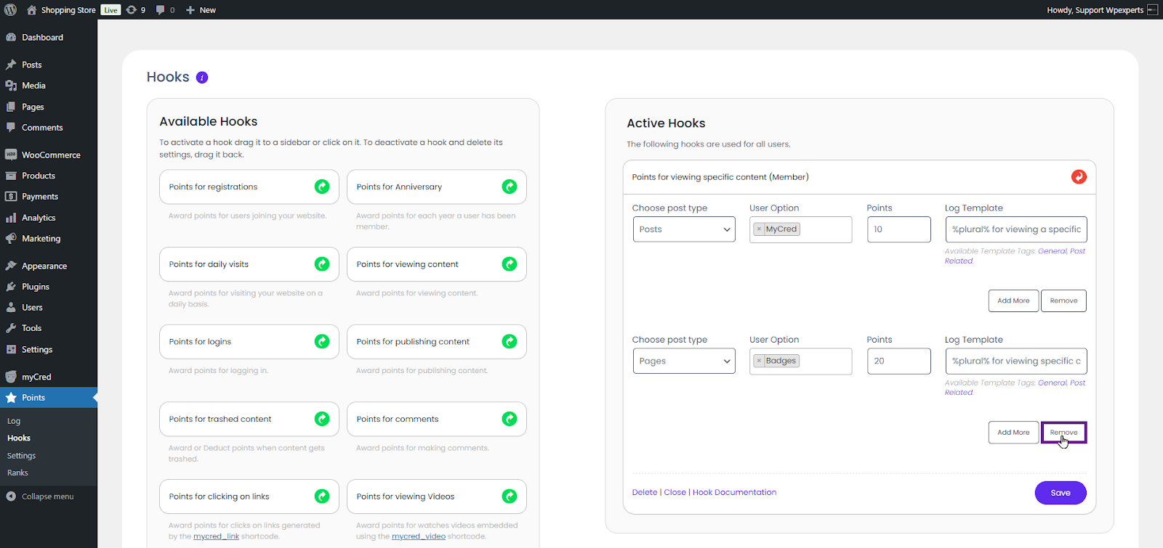Go to Ranks submenu under Points
The image size is (1163, 548).
pyautogui.click(x=17, y=473)
